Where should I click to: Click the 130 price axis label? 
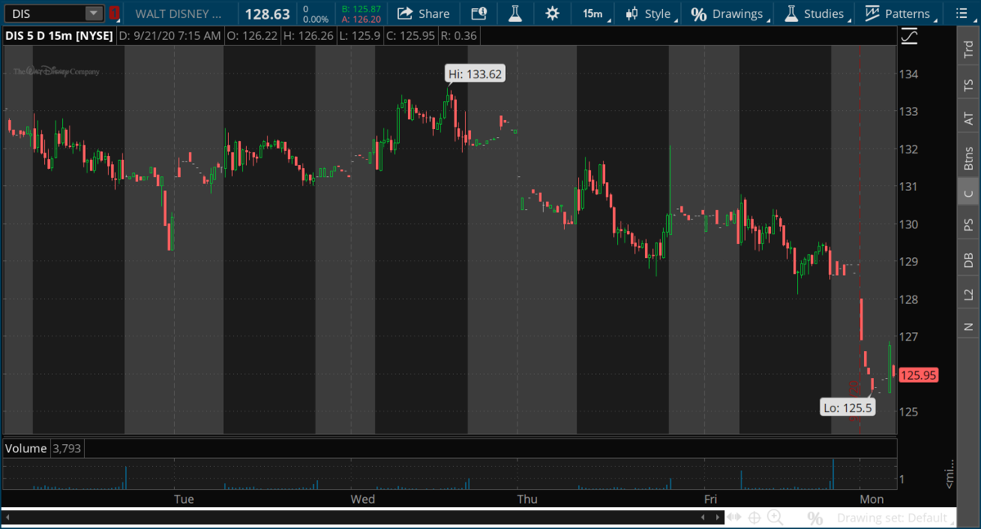(910, 224)
